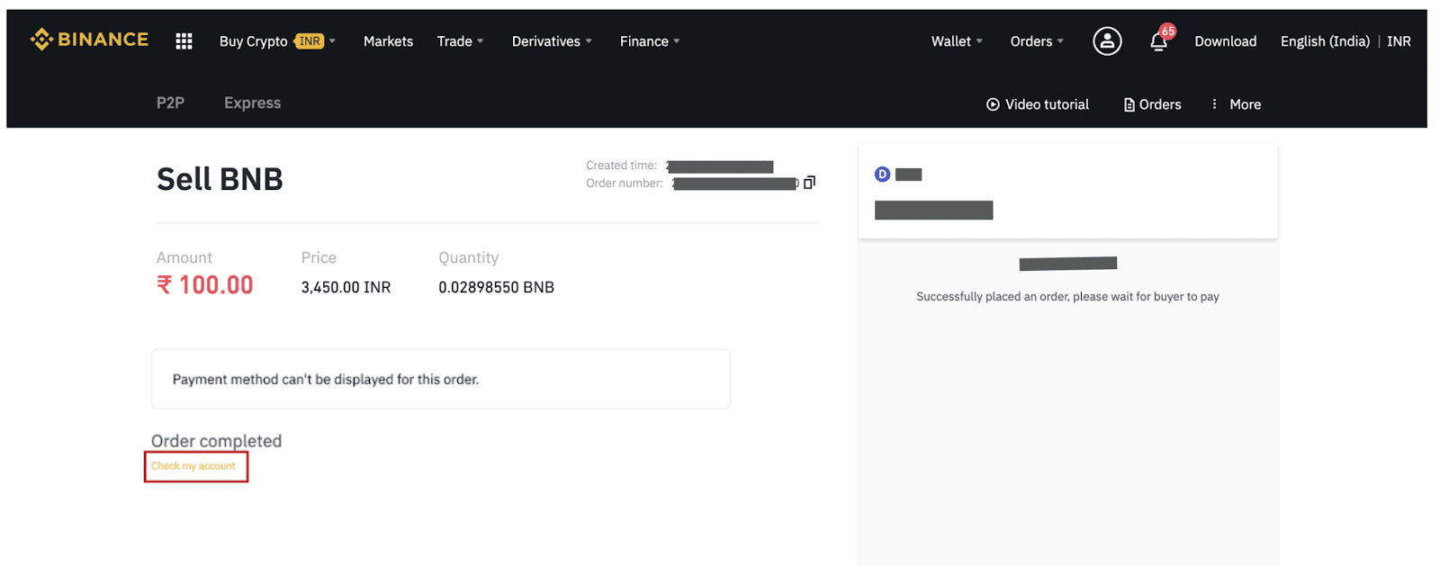Switch to the Express tab
The image size is (1440, 566).
[x=252, y=103]
